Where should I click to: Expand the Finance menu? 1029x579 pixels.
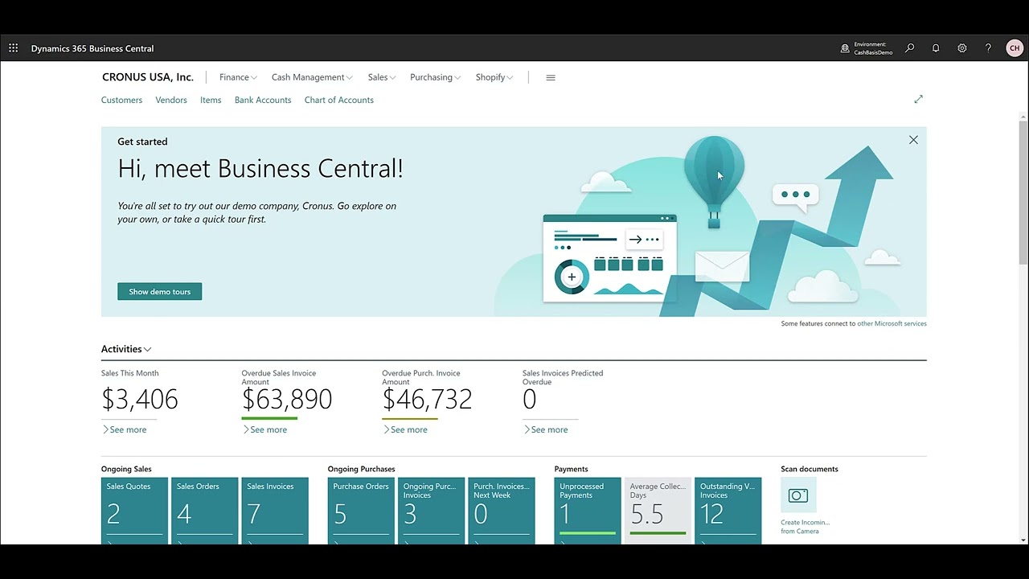pyautogui.click(x=238, y=77)
